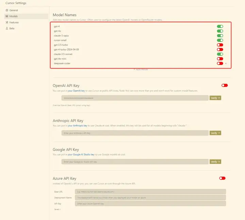
Task: Click the Google API Key heading
Action: 66,150
